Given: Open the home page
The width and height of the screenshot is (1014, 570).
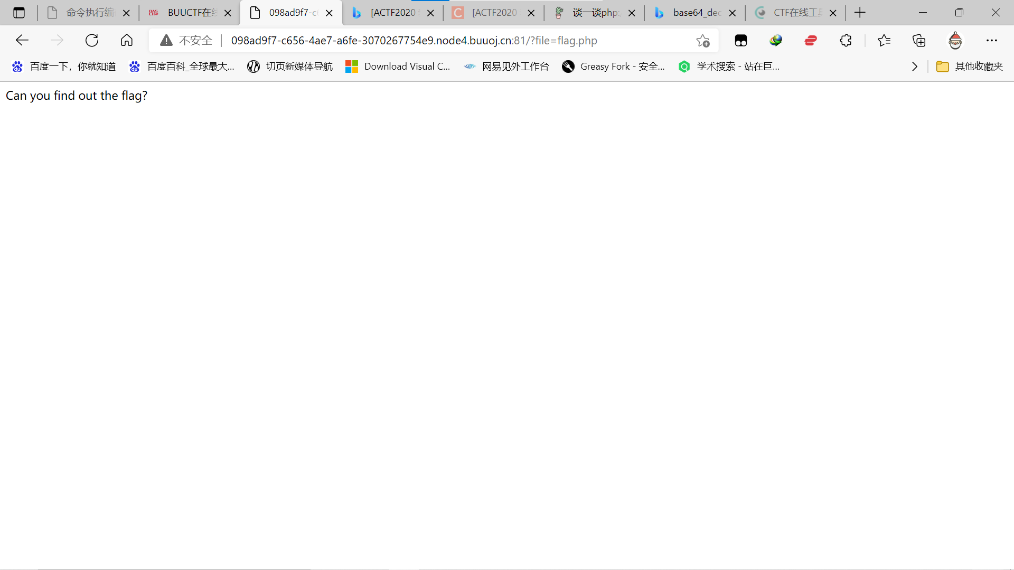Looking at the screenshot, I should click(127, 40).
